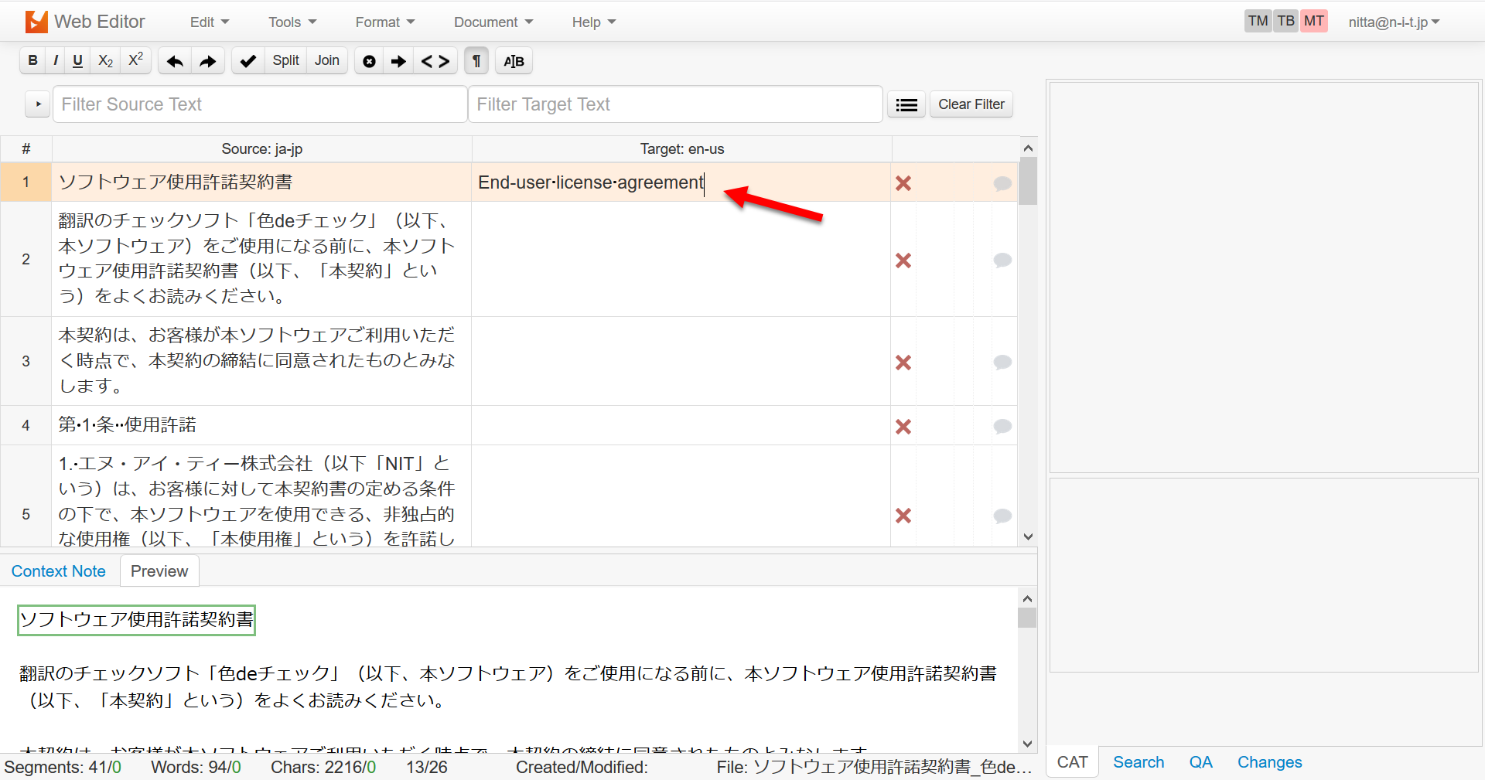Click the Filter Source Text field
Image resolution: width=1485 pixels, height=780 pixels.
[x=260, y=104]
